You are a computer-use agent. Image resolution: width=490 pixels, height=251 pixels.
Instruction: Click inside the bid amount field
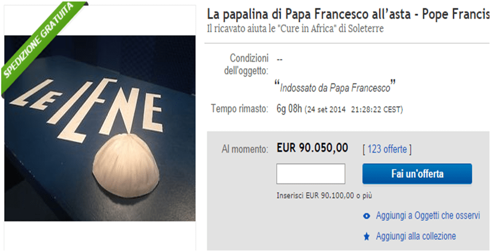click(311, 174)
